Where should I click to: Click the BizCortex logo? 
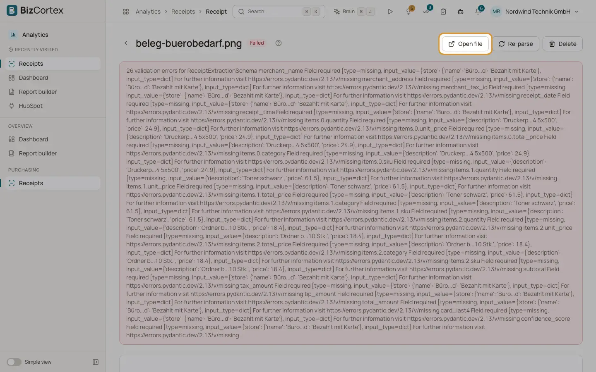[35, 10]
